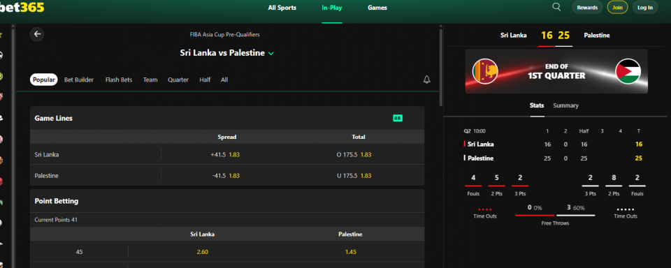Switch to the Summary tab

click(565, 105)
